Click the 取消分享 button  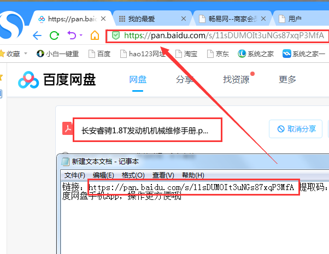pos(296,129)
